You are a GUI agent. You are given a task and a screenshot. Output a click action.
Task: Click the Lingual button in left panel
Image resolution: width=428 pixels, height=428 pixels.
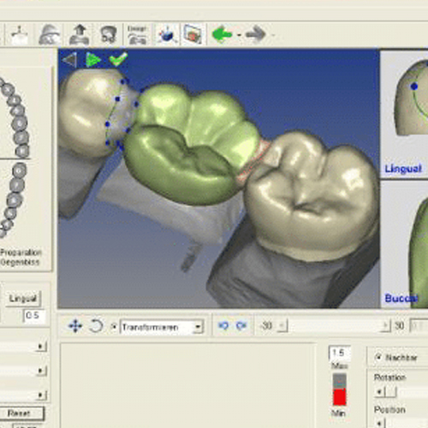pos(23,299)
